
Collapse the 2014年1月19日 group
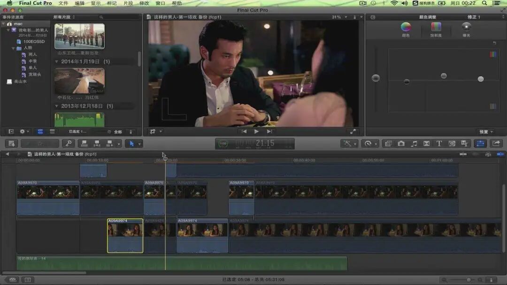click(57, 62)
